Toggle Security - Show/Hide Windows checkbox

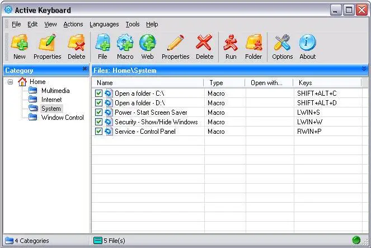point(98,122)
